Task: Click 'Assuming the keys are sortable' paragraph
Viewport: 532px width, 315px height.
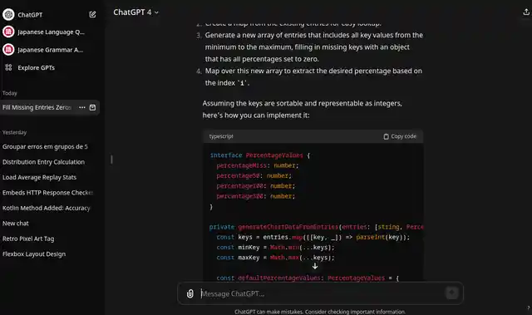Action: pos(302,109)
